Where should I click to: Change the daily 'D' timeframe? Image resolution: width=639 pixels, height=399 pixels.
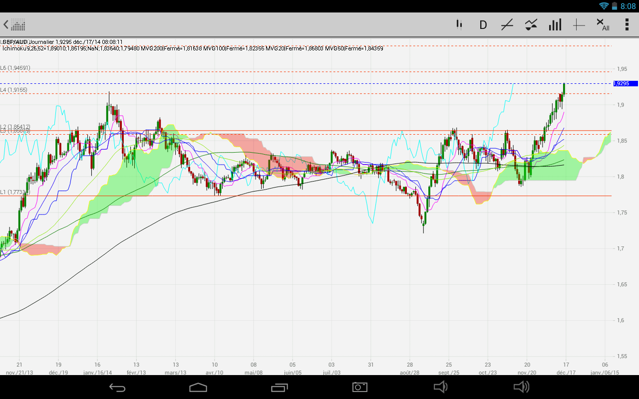point(483,24)
